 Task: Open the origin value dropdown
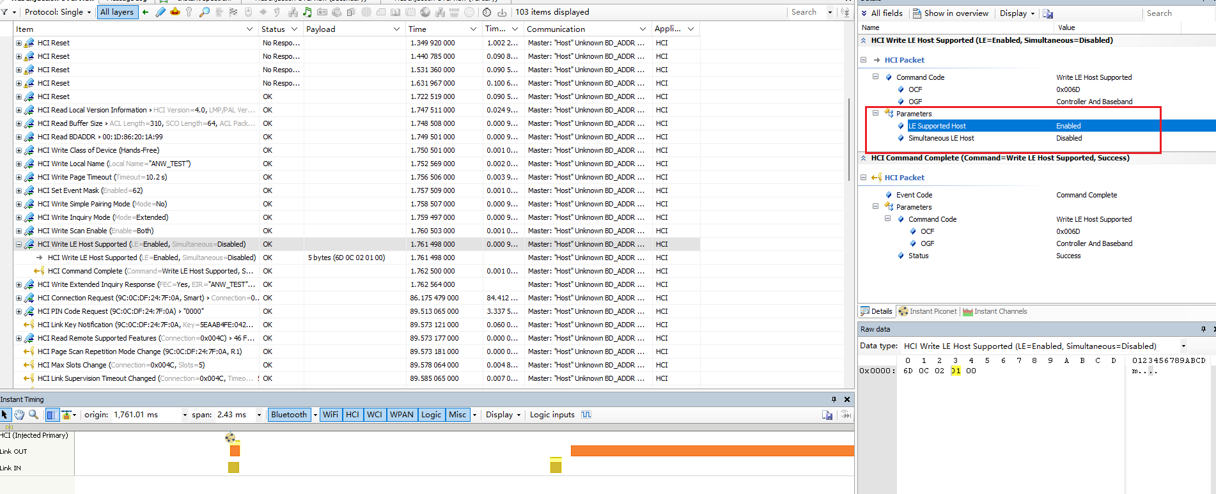pos(185,415)
